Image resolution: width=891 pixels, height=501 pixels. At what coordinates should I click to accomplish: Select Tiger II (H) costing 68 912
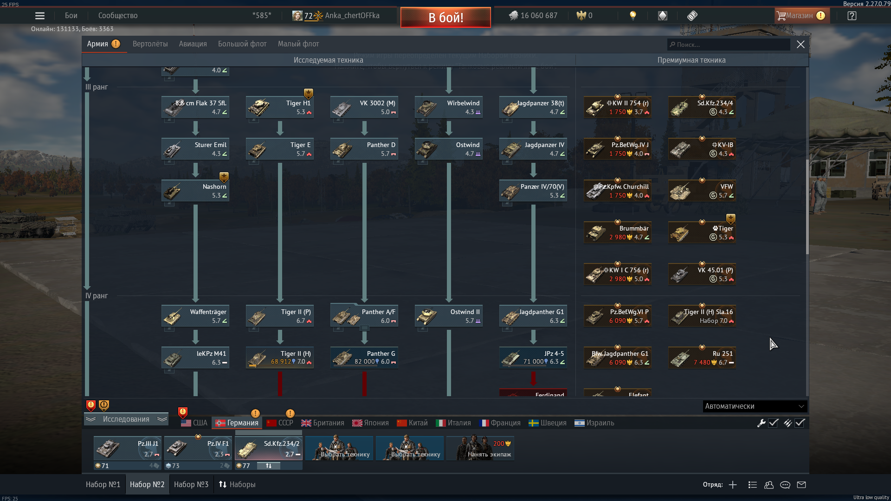click(x=280, y=358)
